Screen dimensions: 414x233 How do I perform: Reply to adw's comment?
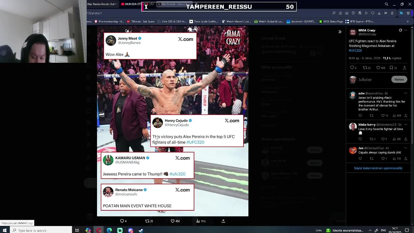pyautogui.click(x=360, y=116)
